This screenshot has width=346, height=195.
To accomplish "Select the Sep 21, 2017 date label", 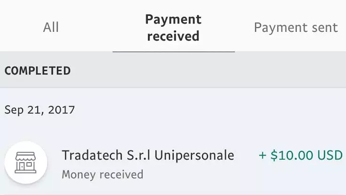I will [x=39, y=110].
